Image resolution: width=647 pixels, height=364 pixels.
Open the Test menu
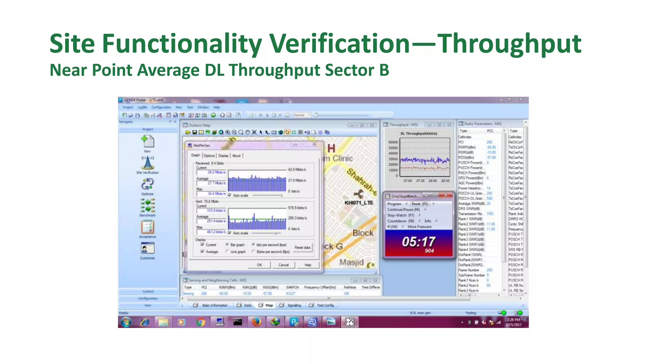tap(190, 107)
